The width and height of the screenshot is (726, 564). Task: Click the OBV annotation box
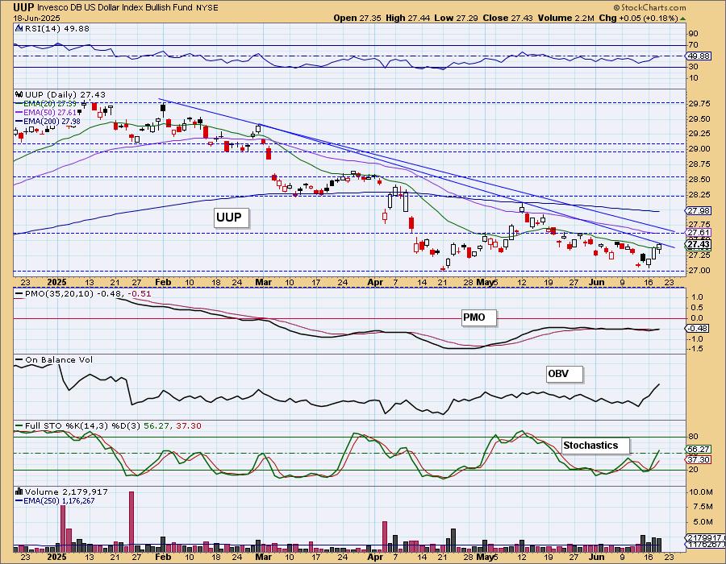(565, 374)
